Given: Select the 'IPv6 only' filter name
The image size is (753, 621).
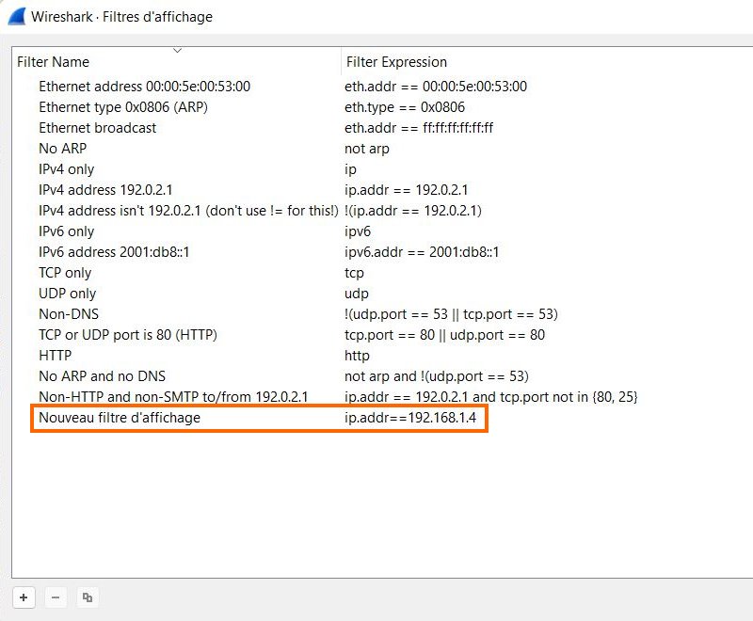Looking at the screenshot, I should 66,231.
